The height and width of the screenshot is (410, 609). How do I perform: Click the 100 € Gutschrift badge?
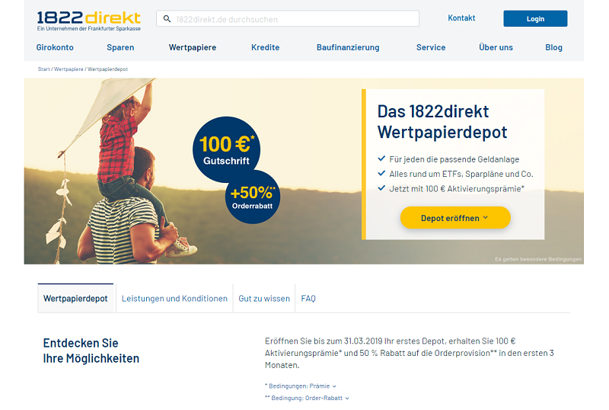coord(226,150)
